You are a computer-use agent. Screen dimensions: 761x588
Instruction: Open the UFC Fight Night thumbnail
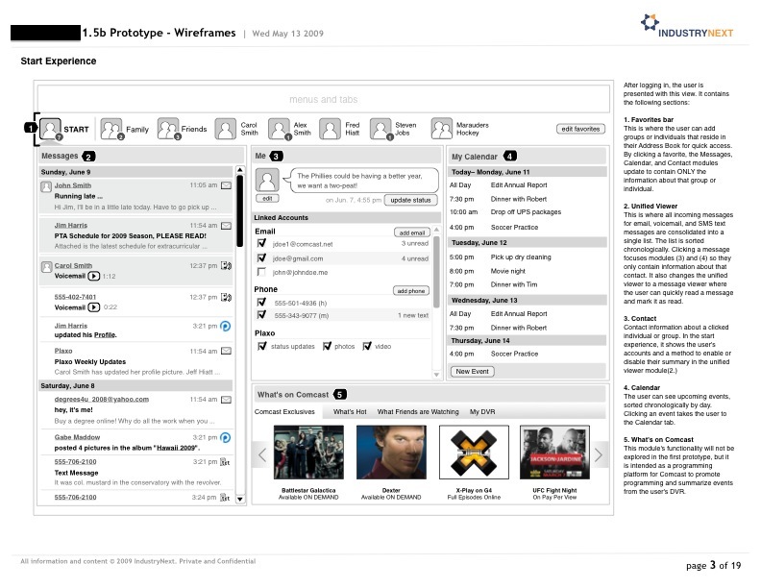(x=554, y=453)
